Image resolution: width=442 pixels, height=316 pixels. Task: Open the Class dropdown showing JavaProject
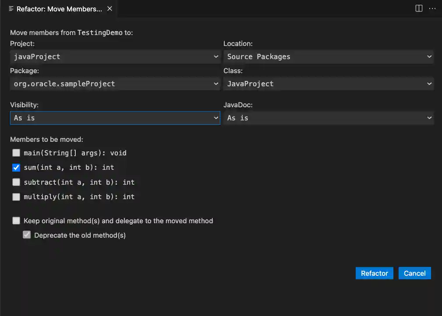329,84
